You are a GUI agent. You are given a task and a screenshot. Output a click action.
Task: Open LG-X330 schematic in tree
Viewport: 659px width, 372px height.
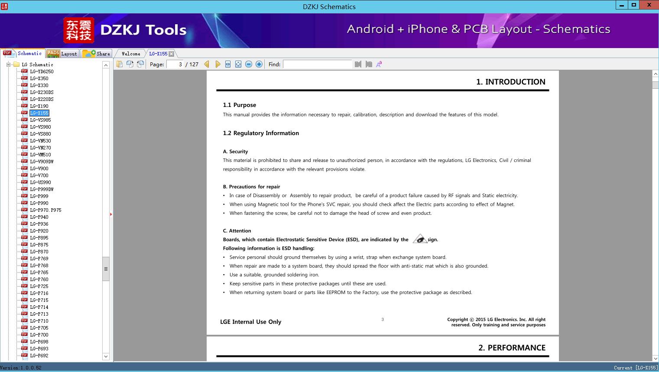pos(39,85)
